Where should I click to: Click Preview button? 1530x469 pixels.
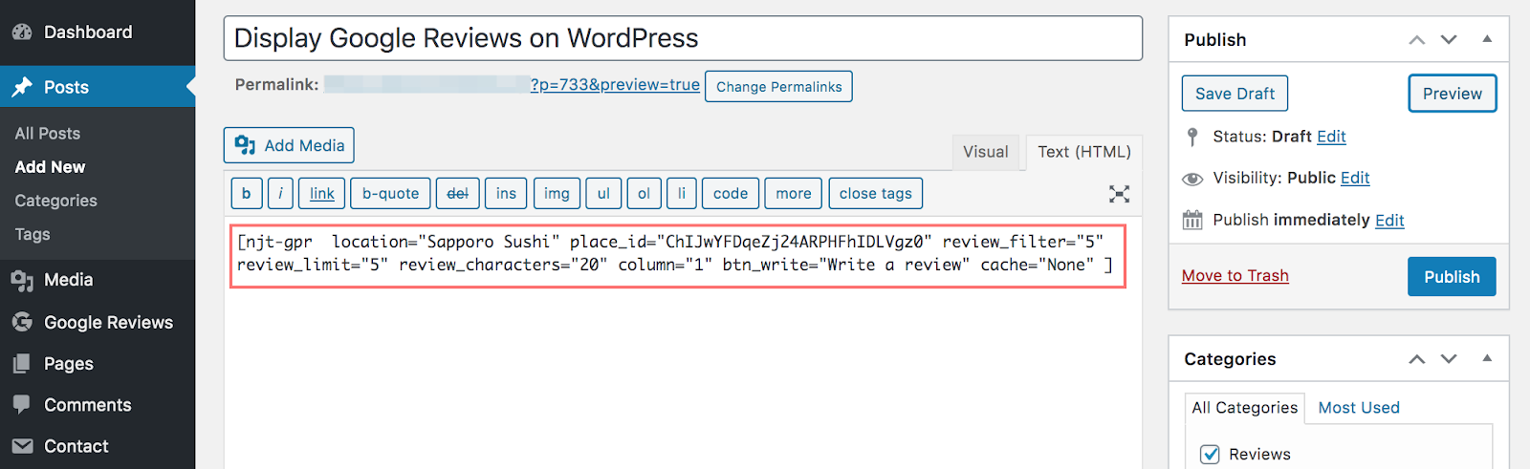[x=1452, y=94]
